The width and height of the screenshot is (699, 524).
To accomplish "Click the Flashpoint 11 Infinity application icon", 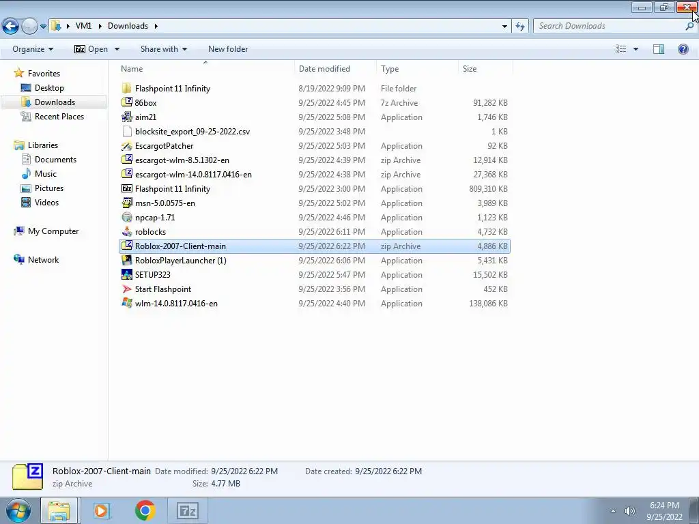I will 127,188.
